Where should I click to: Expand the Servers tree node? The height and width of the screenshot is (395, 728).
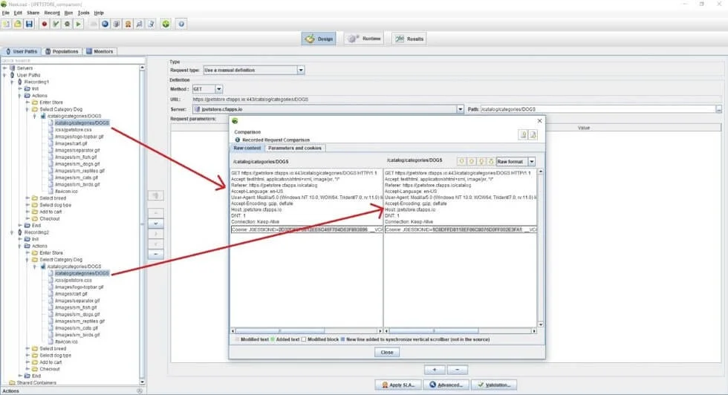coord(4,68)
